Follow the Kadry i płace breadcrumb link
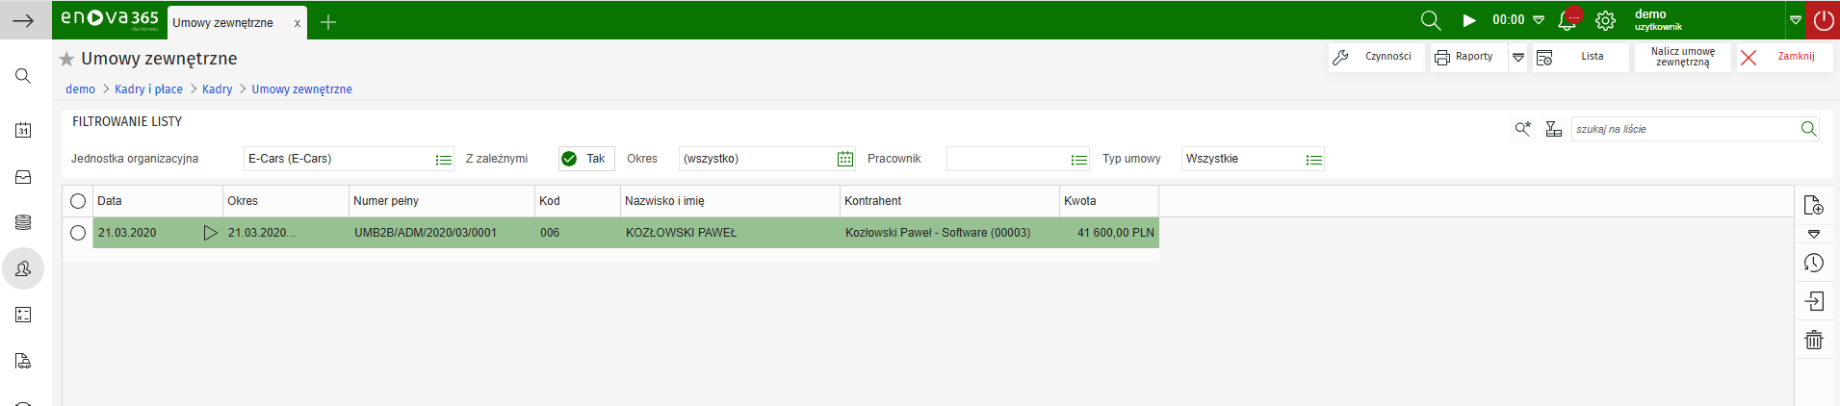 (x=148, y=89)
